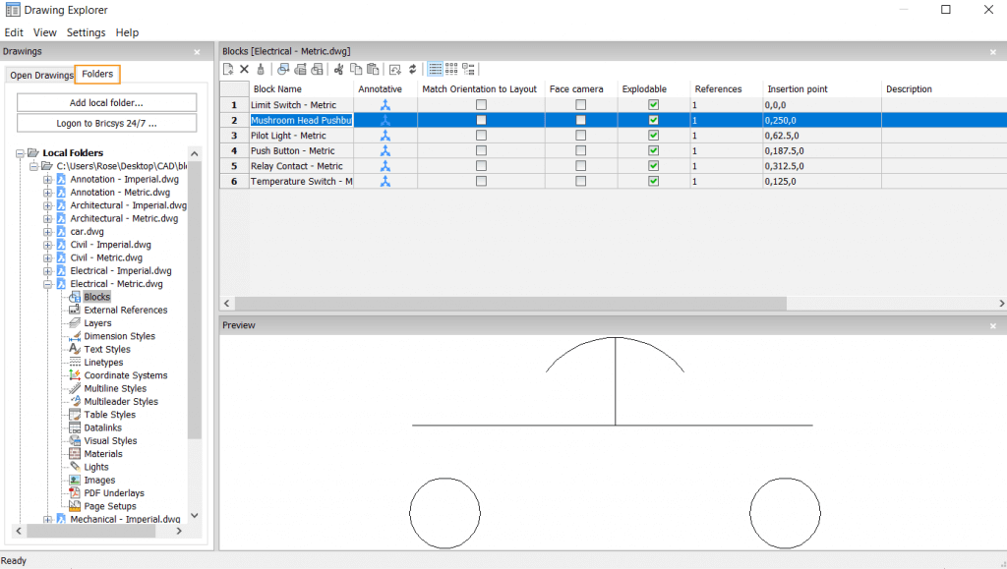
Task: Click the Copy icon in Blocks toolbar
Action: [x=356, y=69]
